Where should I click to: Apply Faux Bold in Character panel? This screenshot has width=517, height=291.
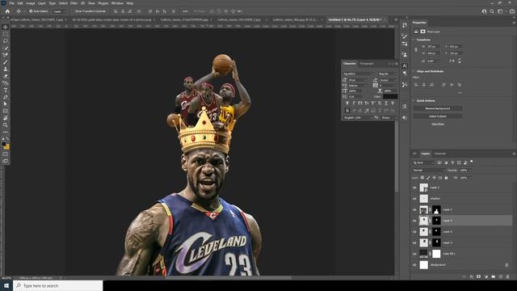click(x=347, y=103)
